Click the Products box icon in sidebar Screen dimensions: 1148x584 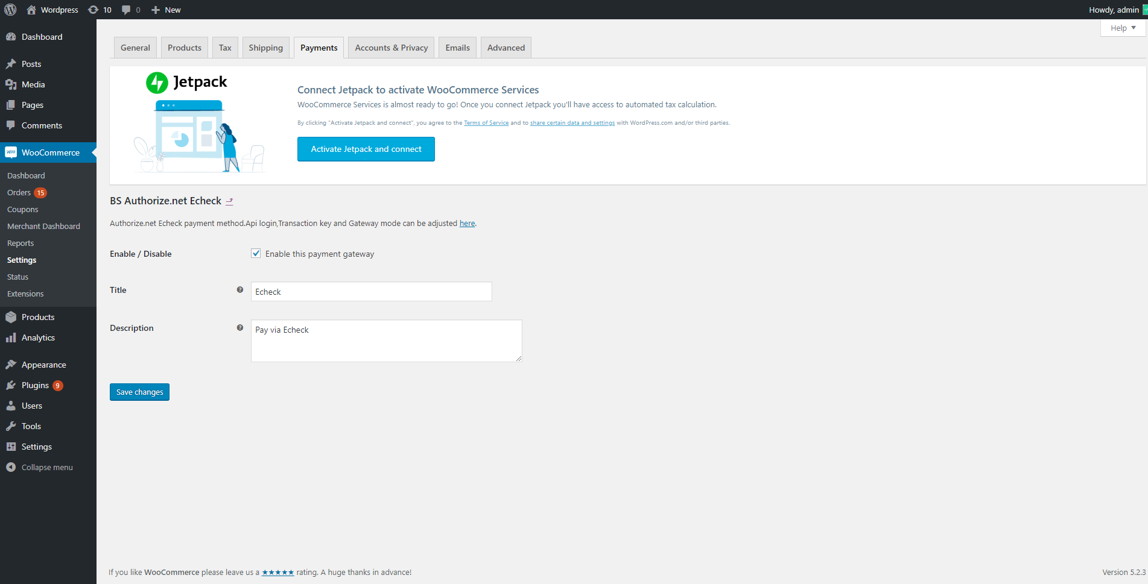[11, 317]
